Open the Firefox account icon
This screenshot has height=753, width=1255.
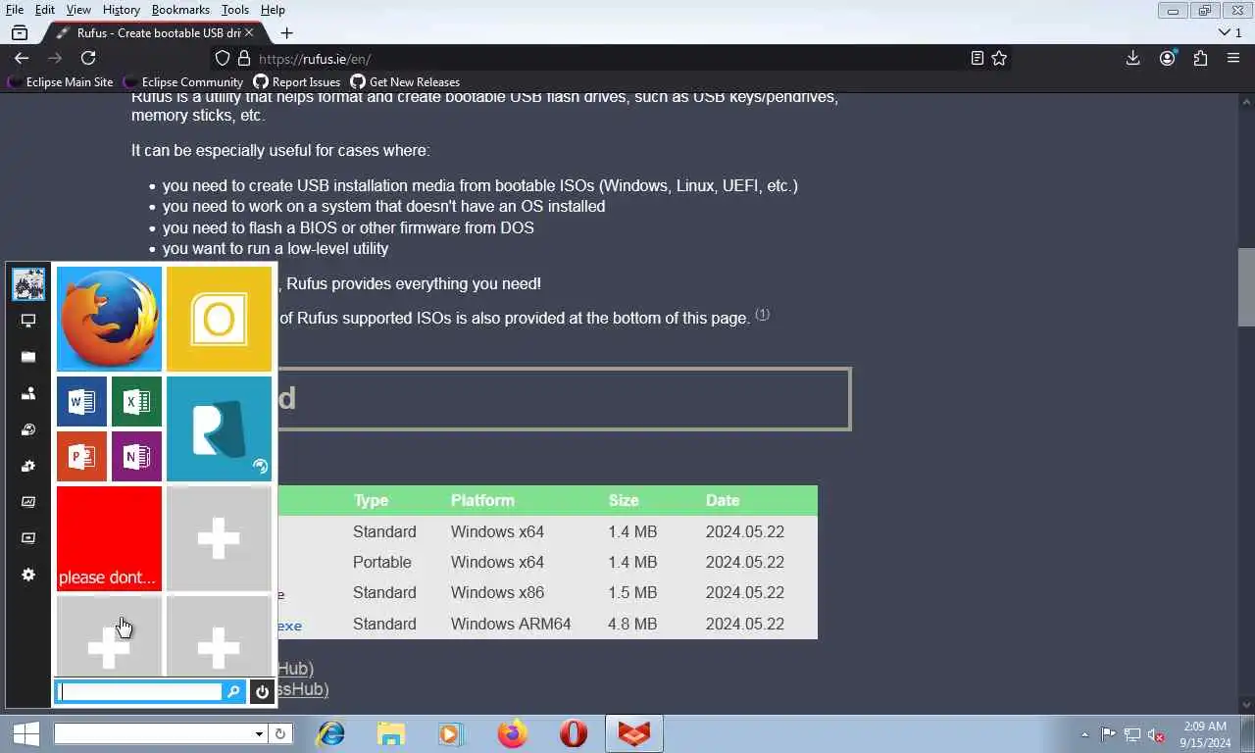[1167, 58]
